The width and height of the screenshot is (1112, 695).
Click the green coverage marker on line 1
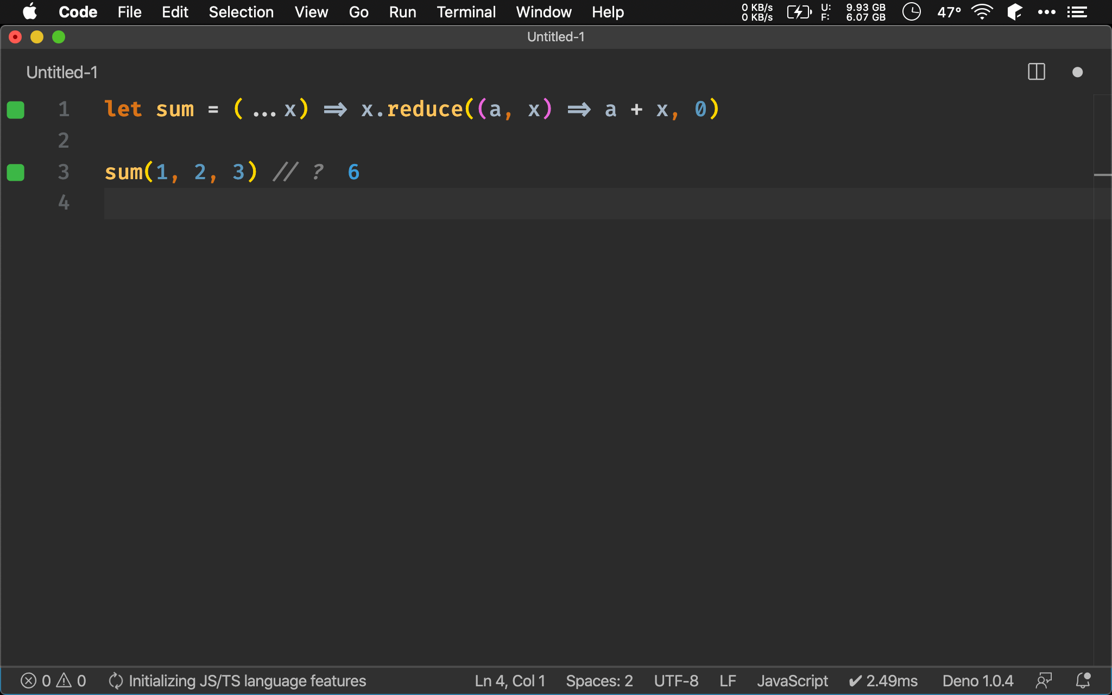16,110
